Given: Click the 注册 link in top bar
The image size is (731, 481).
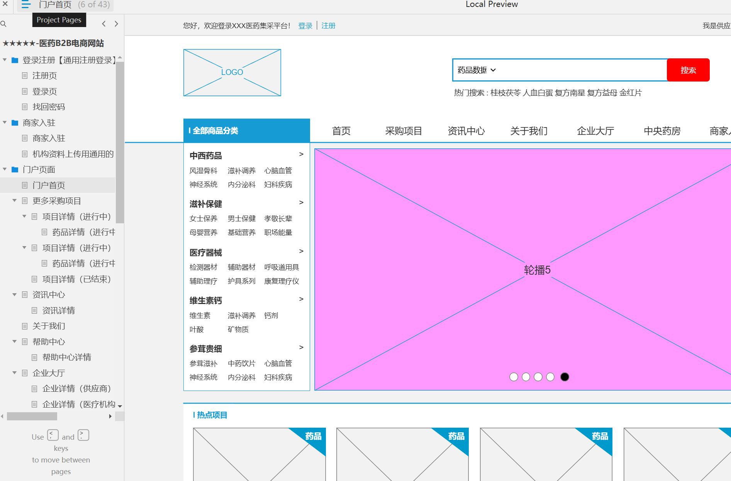Looking at the screenshot, I should (328, 26).
